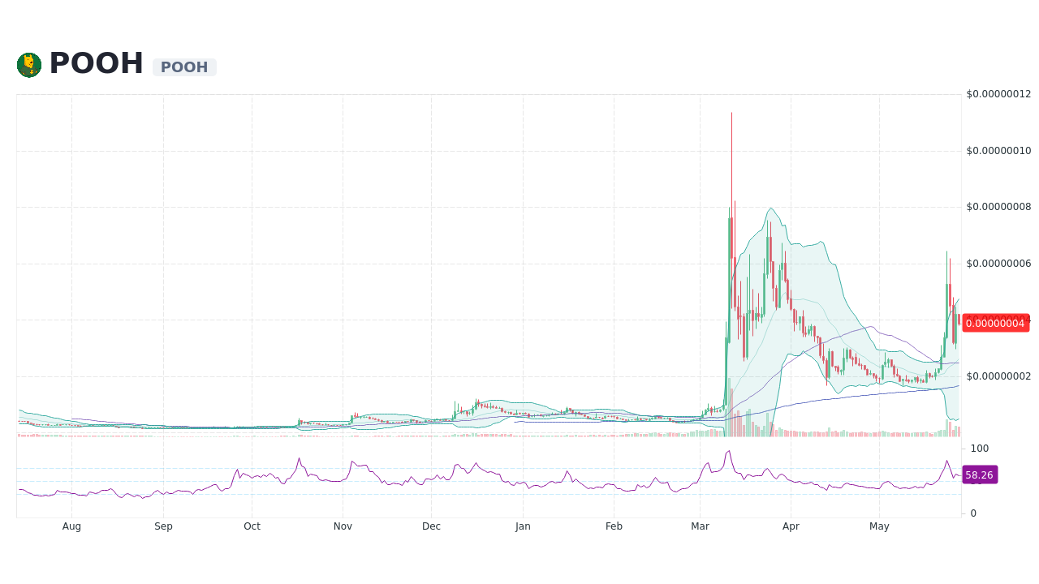Click the purple RSI value badge 58.26
The image size is (1039, 584).
pos(979,474)
